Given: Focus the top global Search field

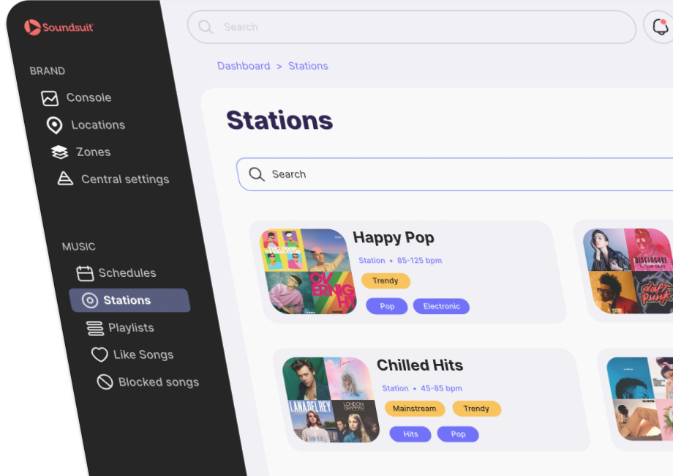Looking at the screenshot, I should pos(412,27).
